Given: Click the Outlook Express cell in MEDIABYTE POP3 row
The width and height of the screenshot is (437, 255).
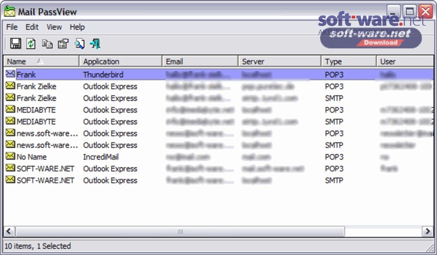Looking at the screenshot, I should coord(110,110).
